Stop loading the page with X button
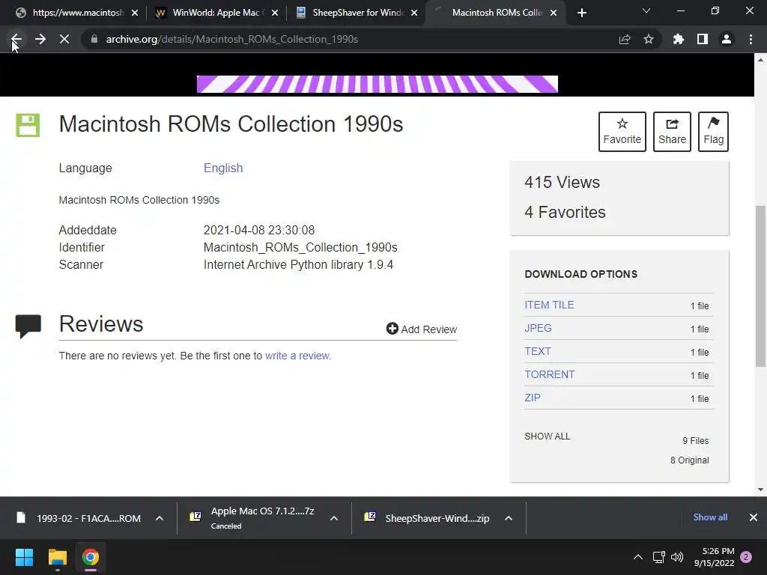This screenshot has height=575, width=767. 64,39
